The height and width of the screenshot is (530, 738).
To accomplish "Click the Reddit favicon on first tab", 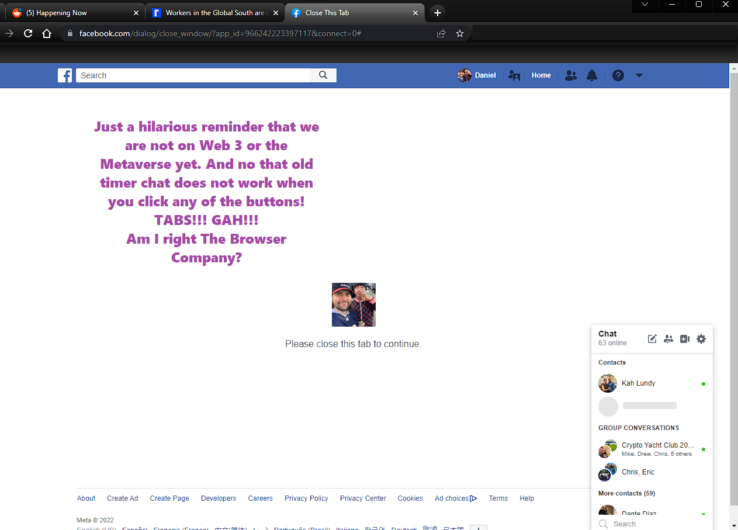I will (17, 13).
